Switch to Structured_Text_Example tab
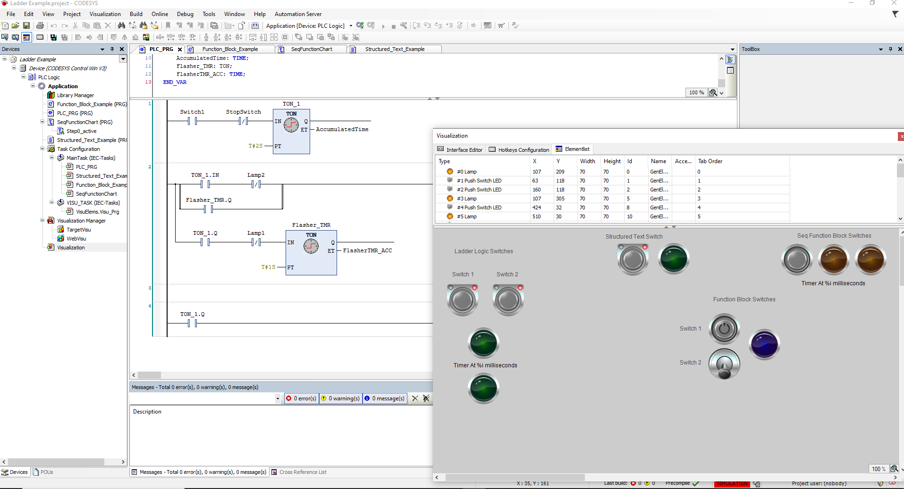904x489 pixels. (x=395, y=49)
